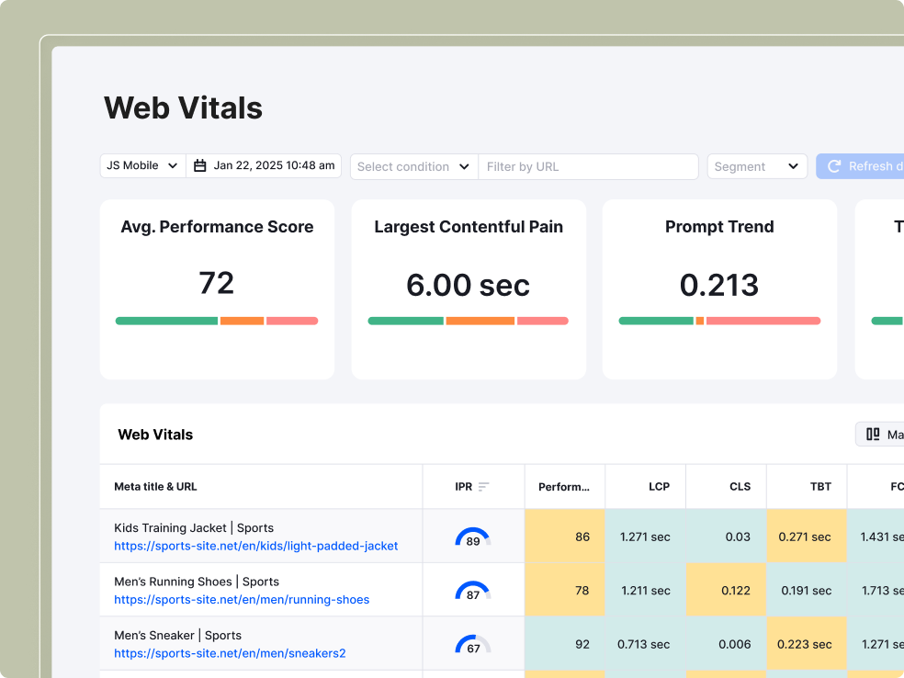This screenshot has height=678, width=904.
Task: Click the IPR sort icon
Action: pos(484,487)
